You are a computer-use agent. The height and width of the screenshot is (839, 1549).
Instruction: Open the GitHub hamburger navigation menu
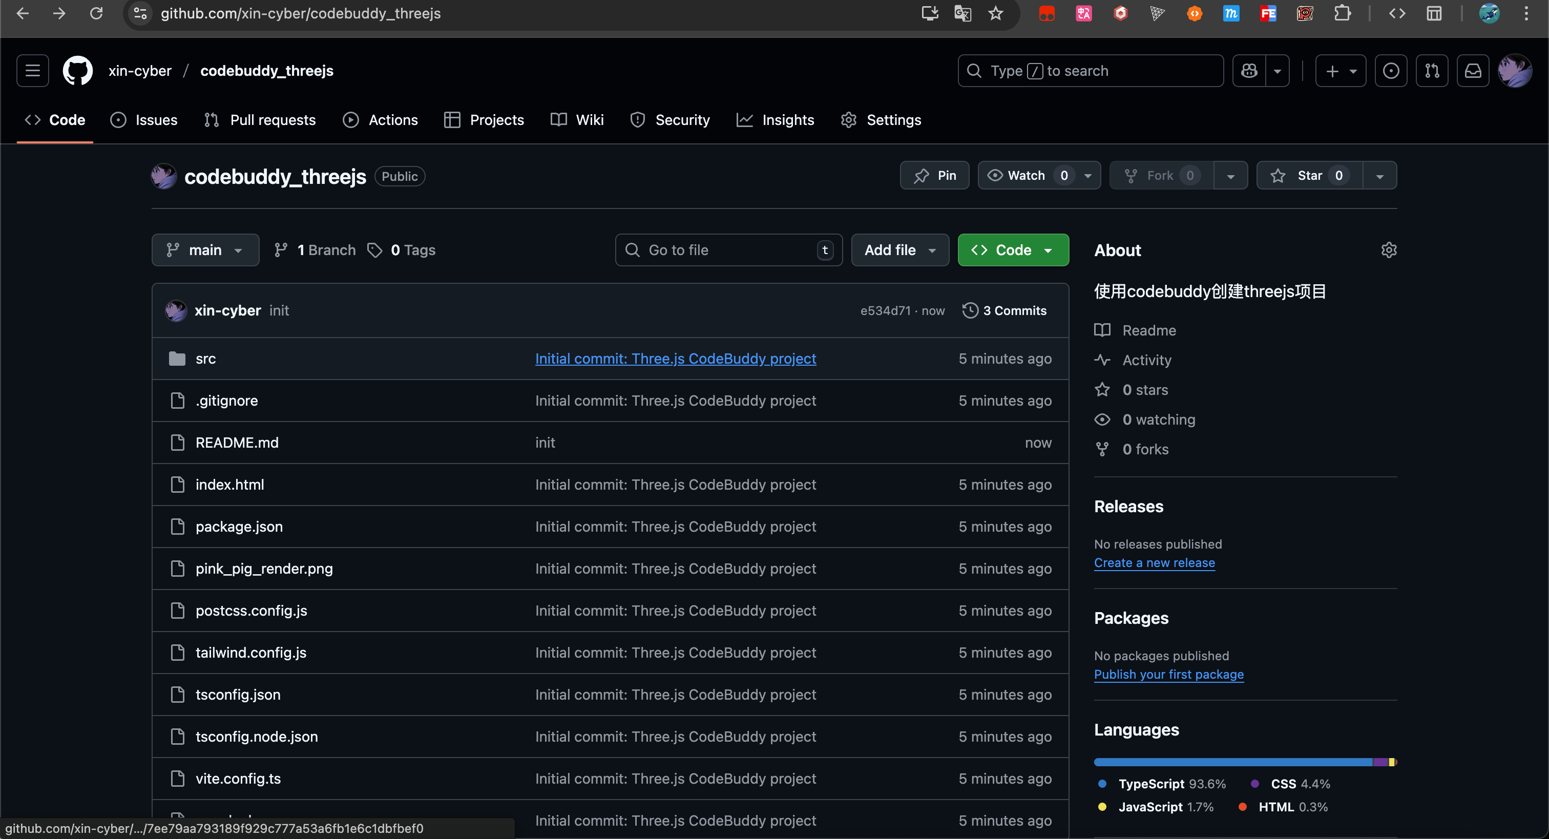[x=32, y=71]
